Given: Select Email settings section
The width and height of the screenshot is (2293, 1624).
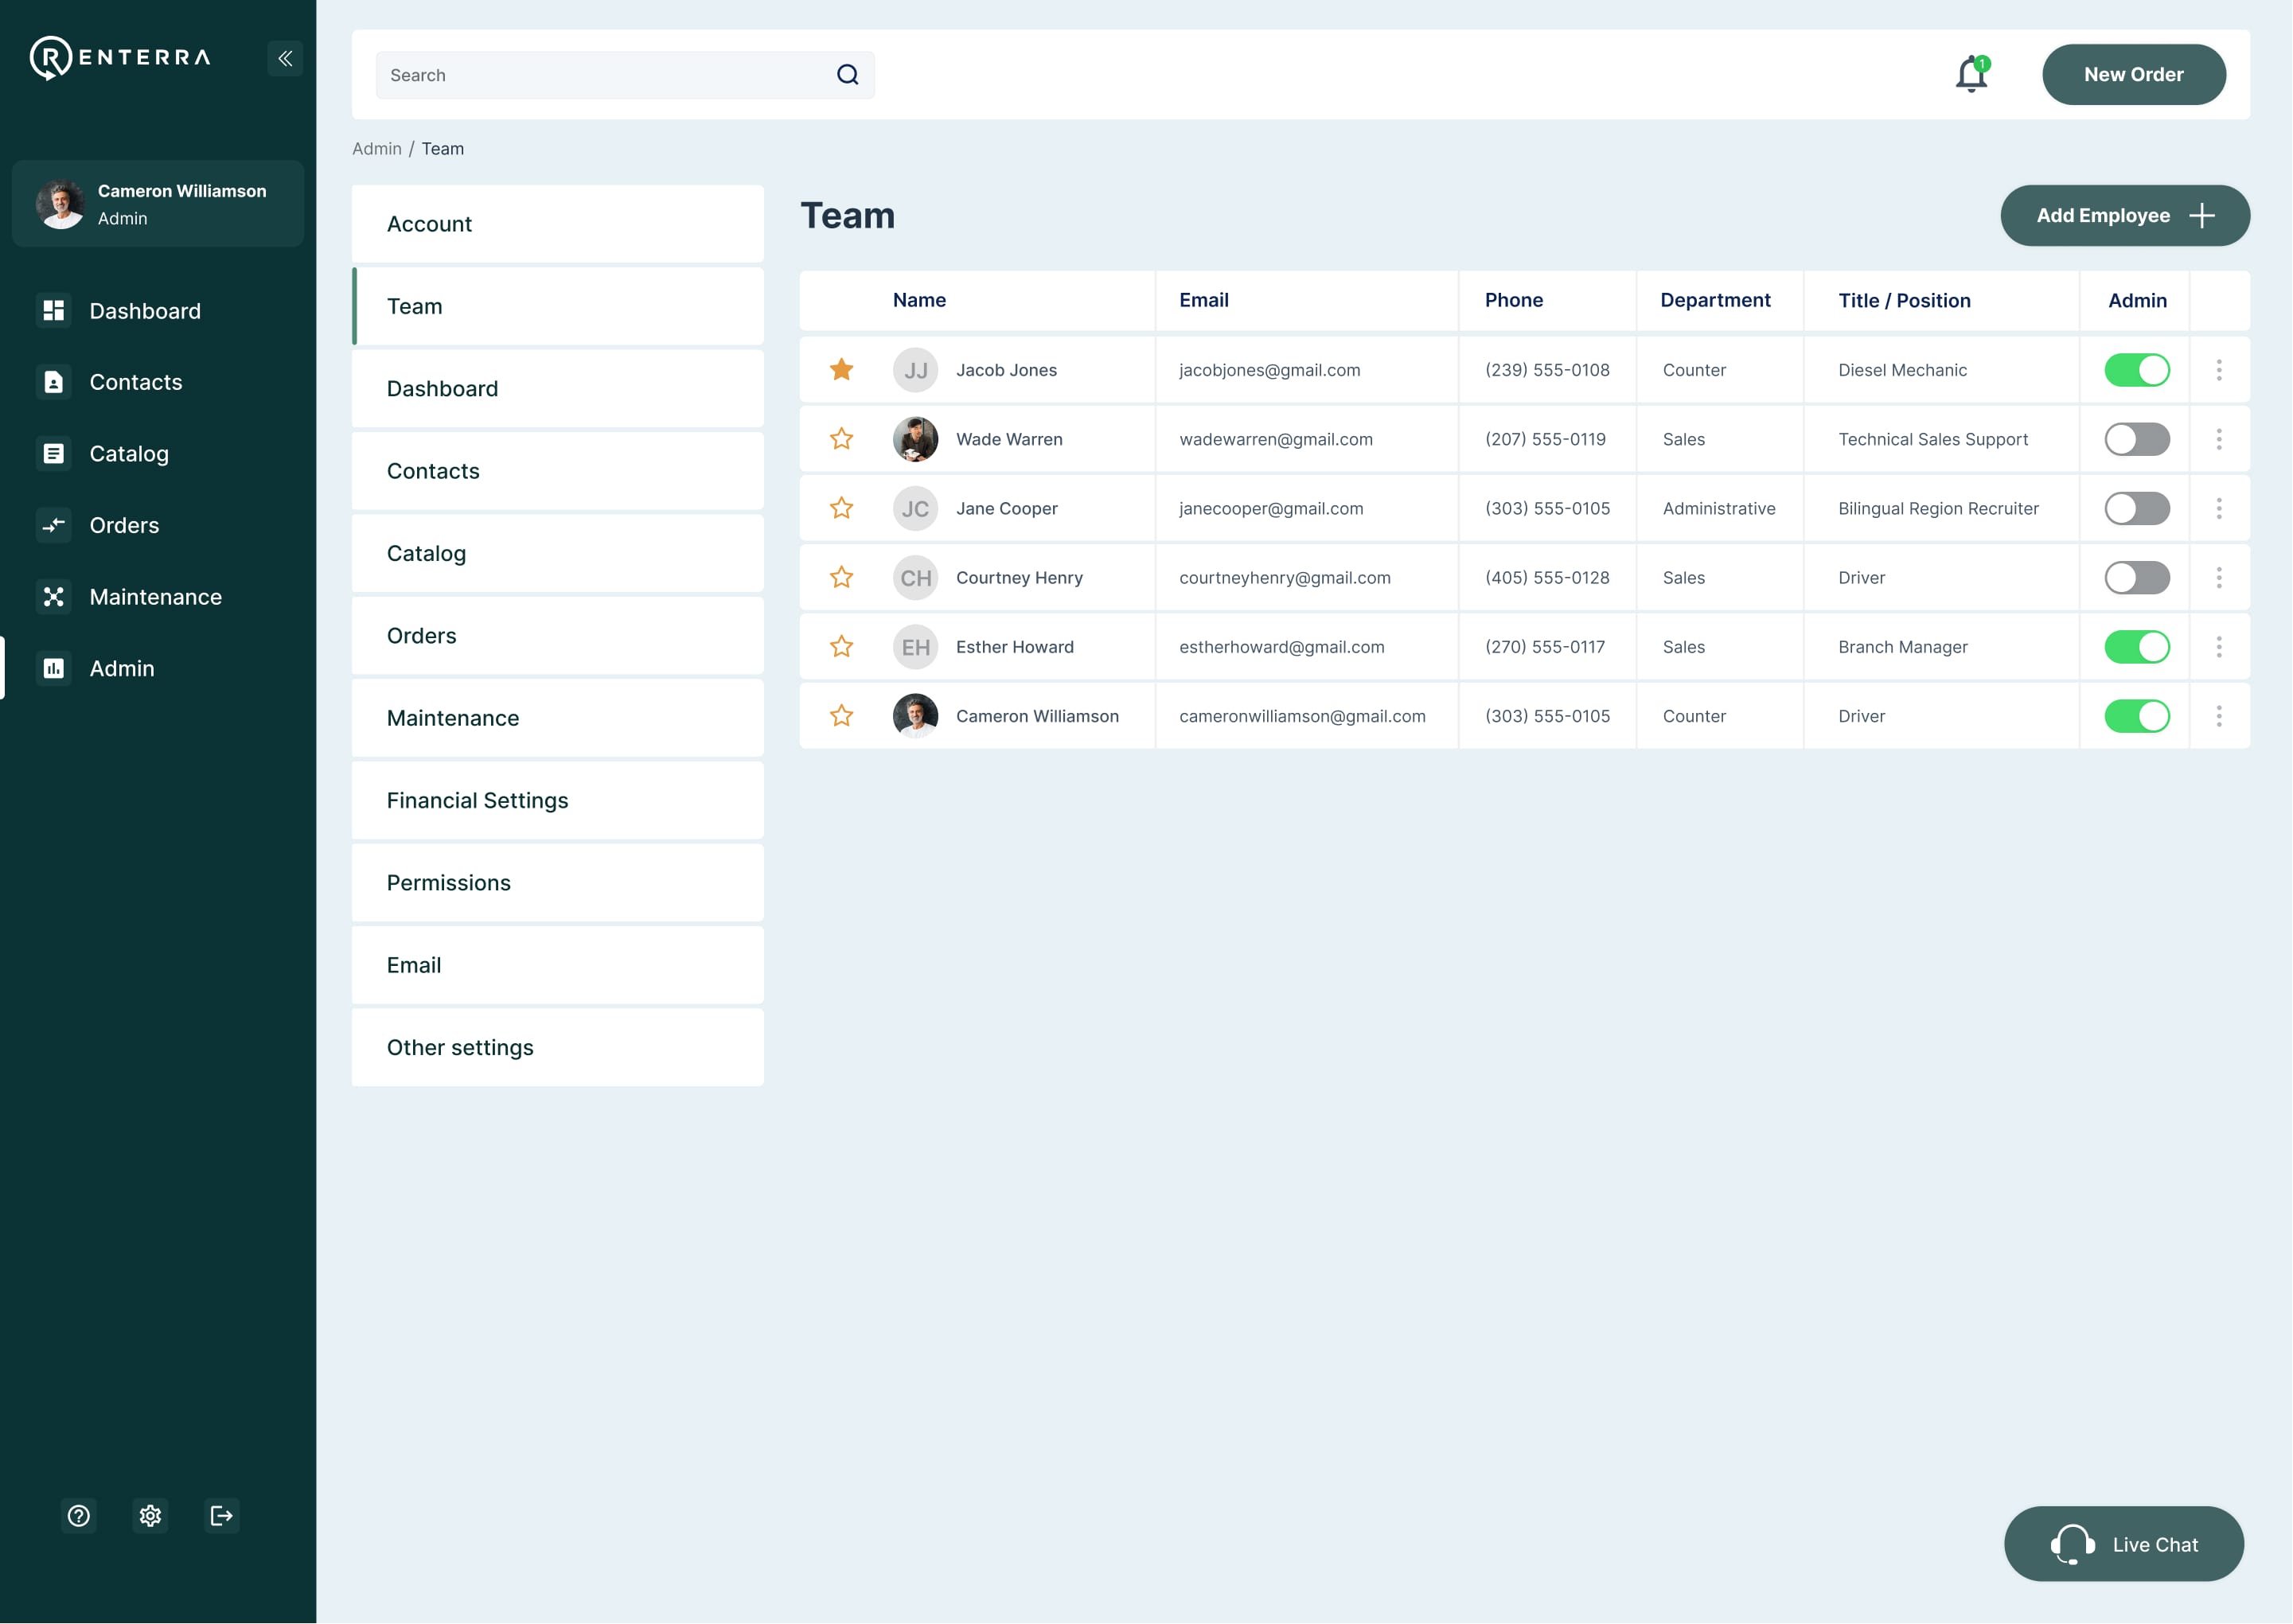Looking at the screenshot, I should click(x=558, y=965).
